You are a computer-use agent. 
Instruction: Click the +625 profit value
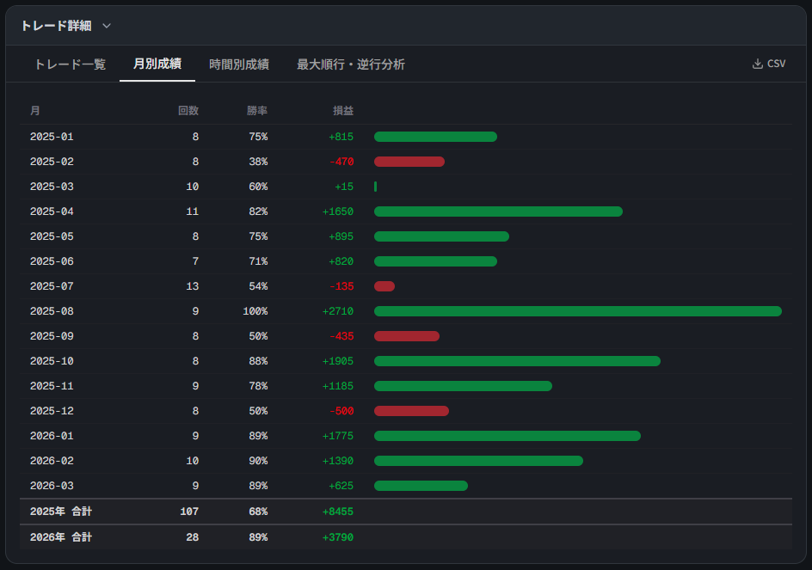[341, 486]
